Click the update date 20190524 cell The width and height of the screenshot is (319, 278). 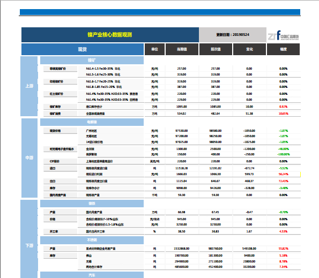(x=233, y=35)
